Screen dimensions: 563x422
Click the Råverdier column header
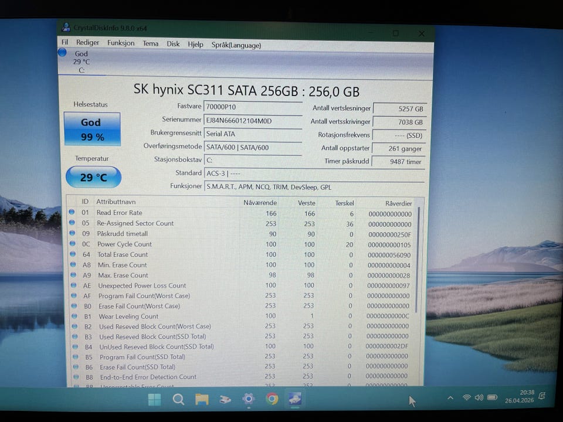(x=399, y=203)
